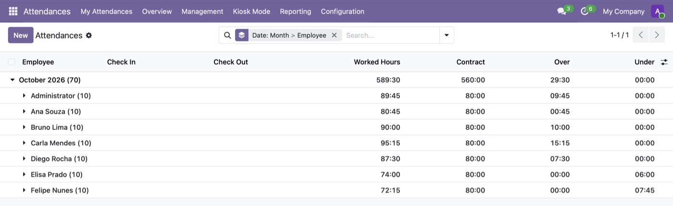Open optional columns adjust icon
This screenshot has width=673, height=206.
coord(664,62)
